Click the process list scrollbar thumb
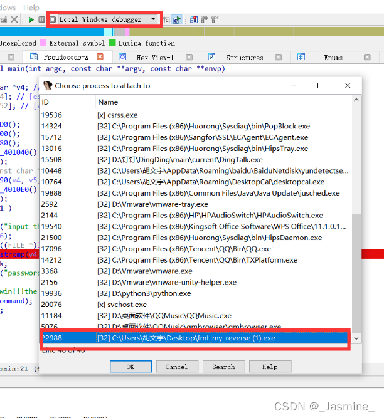 pyautogui.click(x=356, y=273)
